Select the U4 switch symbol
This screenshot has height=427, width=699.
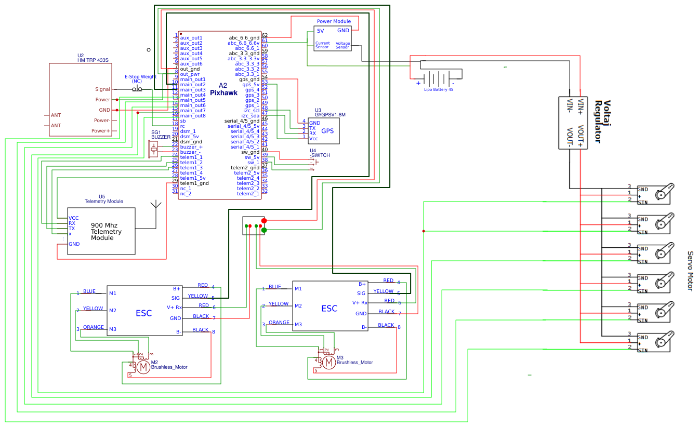point(313,164)
